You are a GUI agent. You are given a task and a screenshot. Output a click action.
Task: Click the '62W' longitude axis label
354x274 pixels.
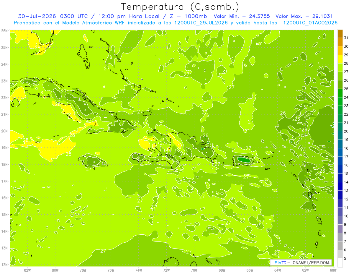[x=305, y=270]
